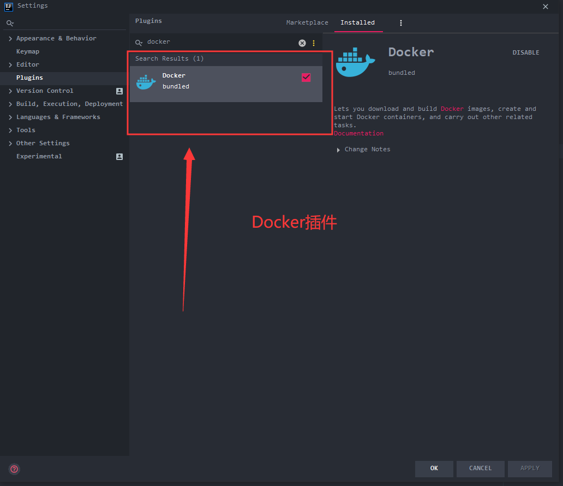Open the Experimental settings page

click(x=39, y=156)
